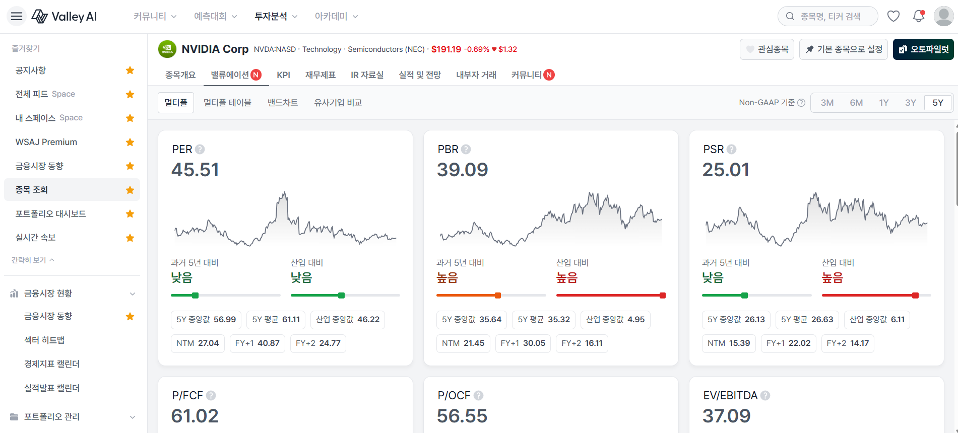Select the 밴드차트 sub-tab

283,103
